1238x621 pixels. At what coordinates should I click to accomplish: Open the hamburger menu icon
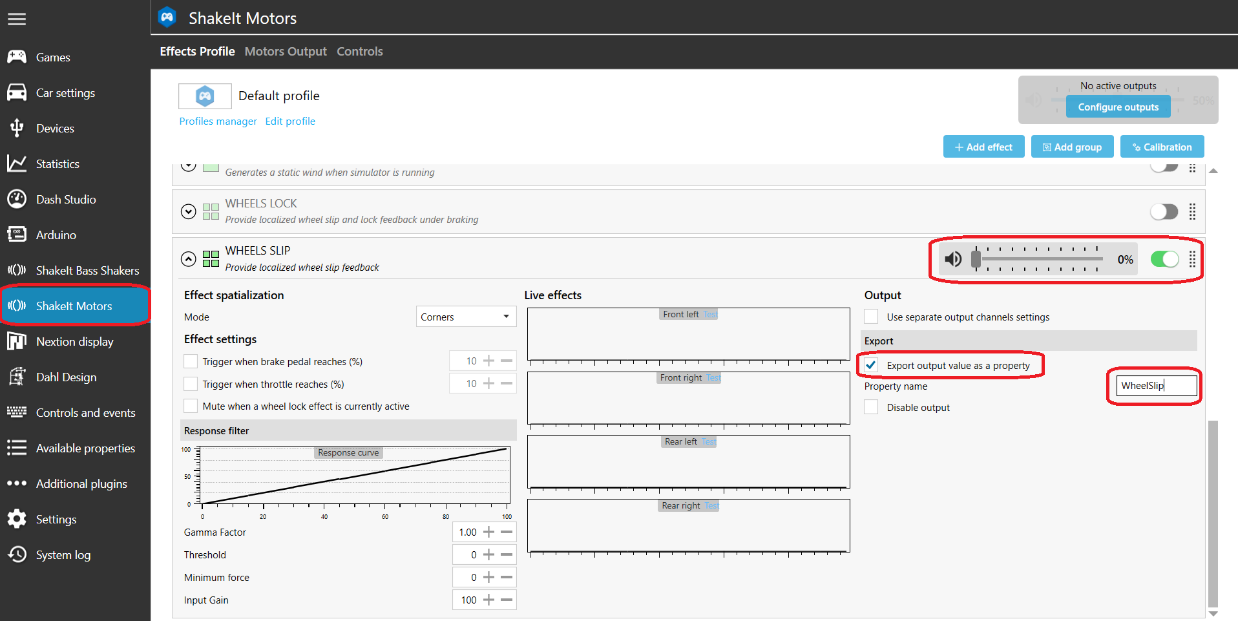17,19
